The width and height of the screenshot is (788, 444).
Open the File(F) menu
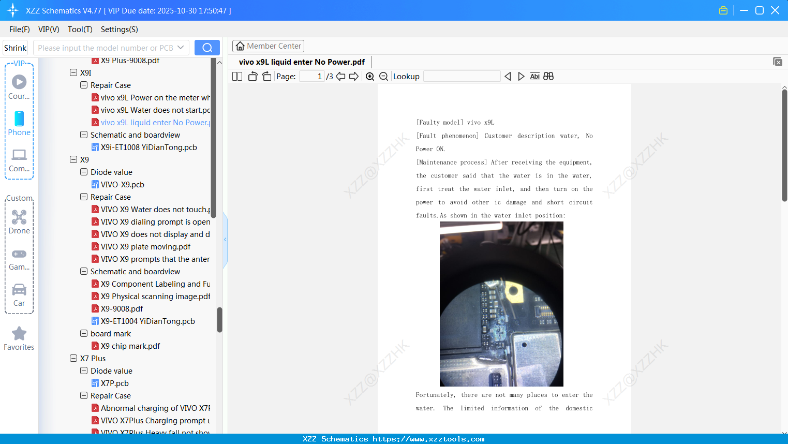20,29
